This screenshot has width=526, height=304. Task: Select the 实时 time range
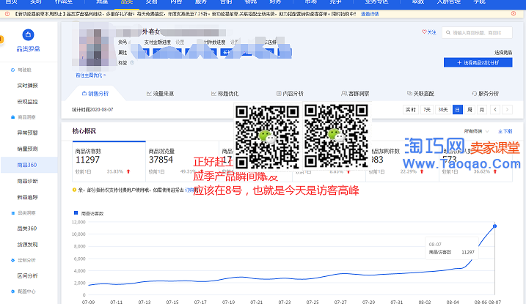point(411,109)
